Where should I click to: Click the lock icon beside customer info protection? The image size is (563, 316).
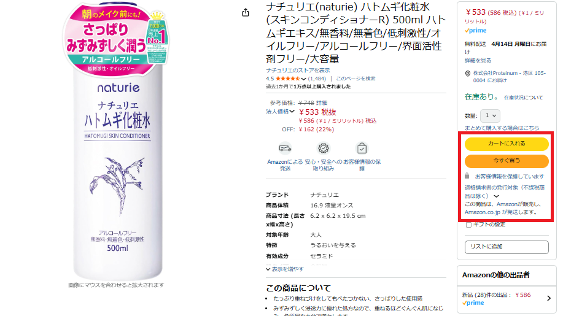point(467,175)
